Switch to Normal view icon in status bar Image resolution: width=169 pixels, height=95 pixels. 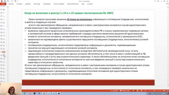pyautogui.click(x=133, y=91)
